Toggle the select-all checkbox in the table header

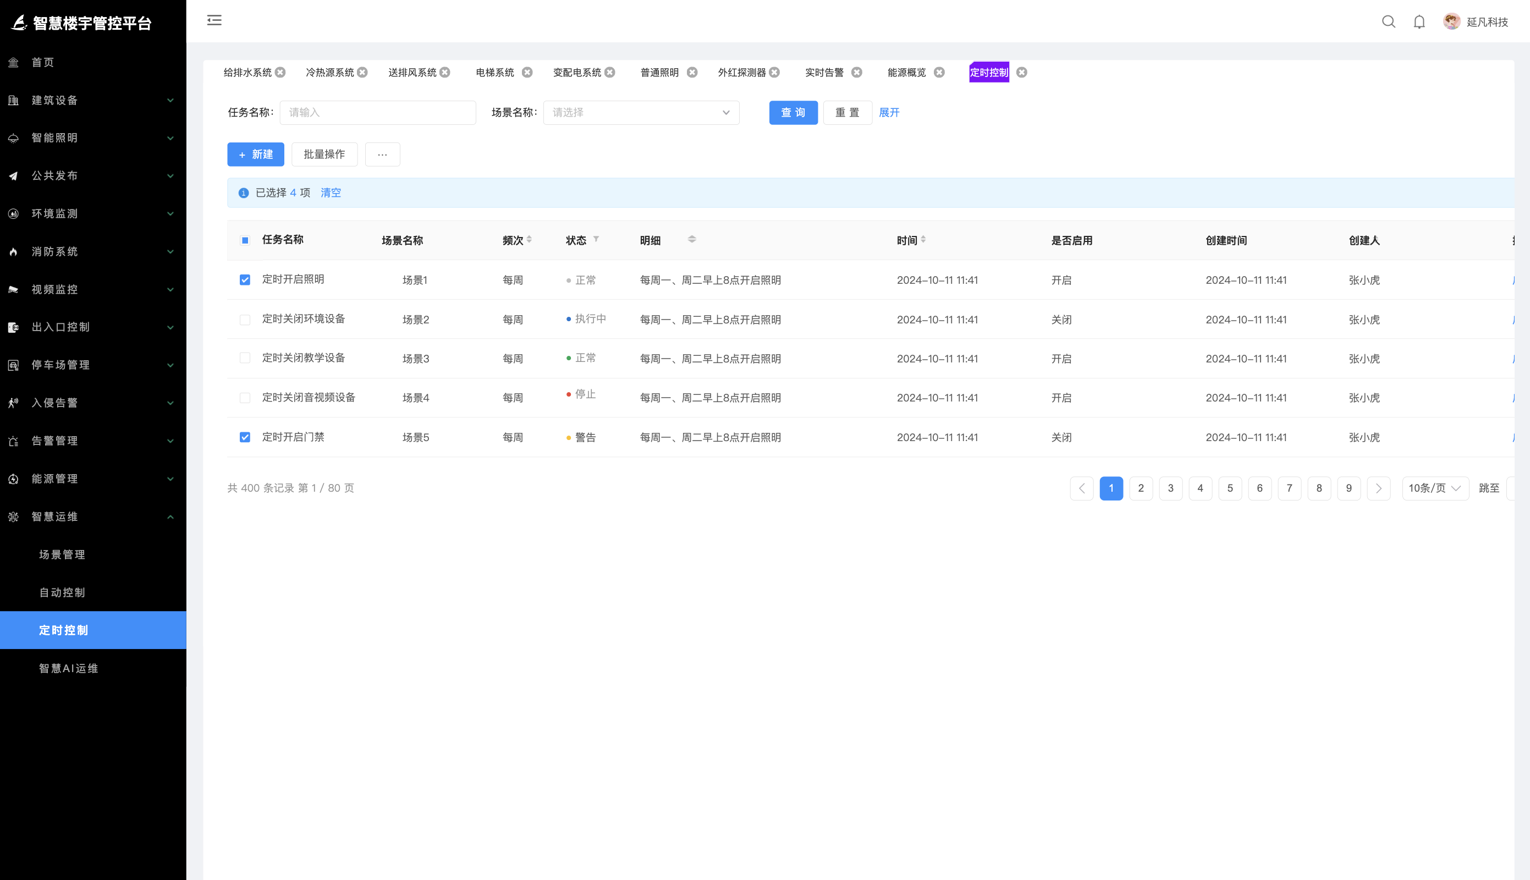click(x=245, y=240)
